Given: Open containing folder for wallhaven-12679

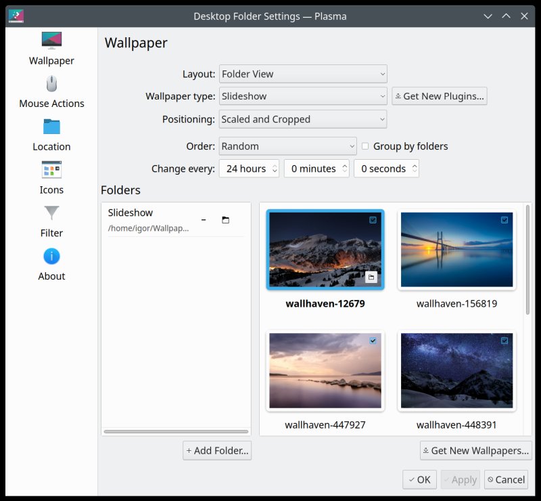Looking at the screenshot, I should [x=371, y=277].
